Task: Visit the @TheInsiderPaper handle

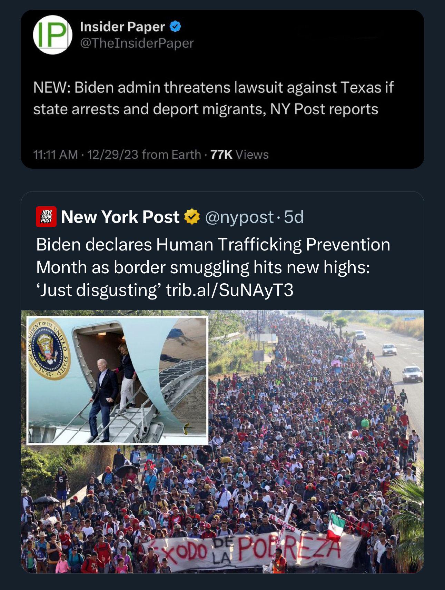Action: click(137, 43)
